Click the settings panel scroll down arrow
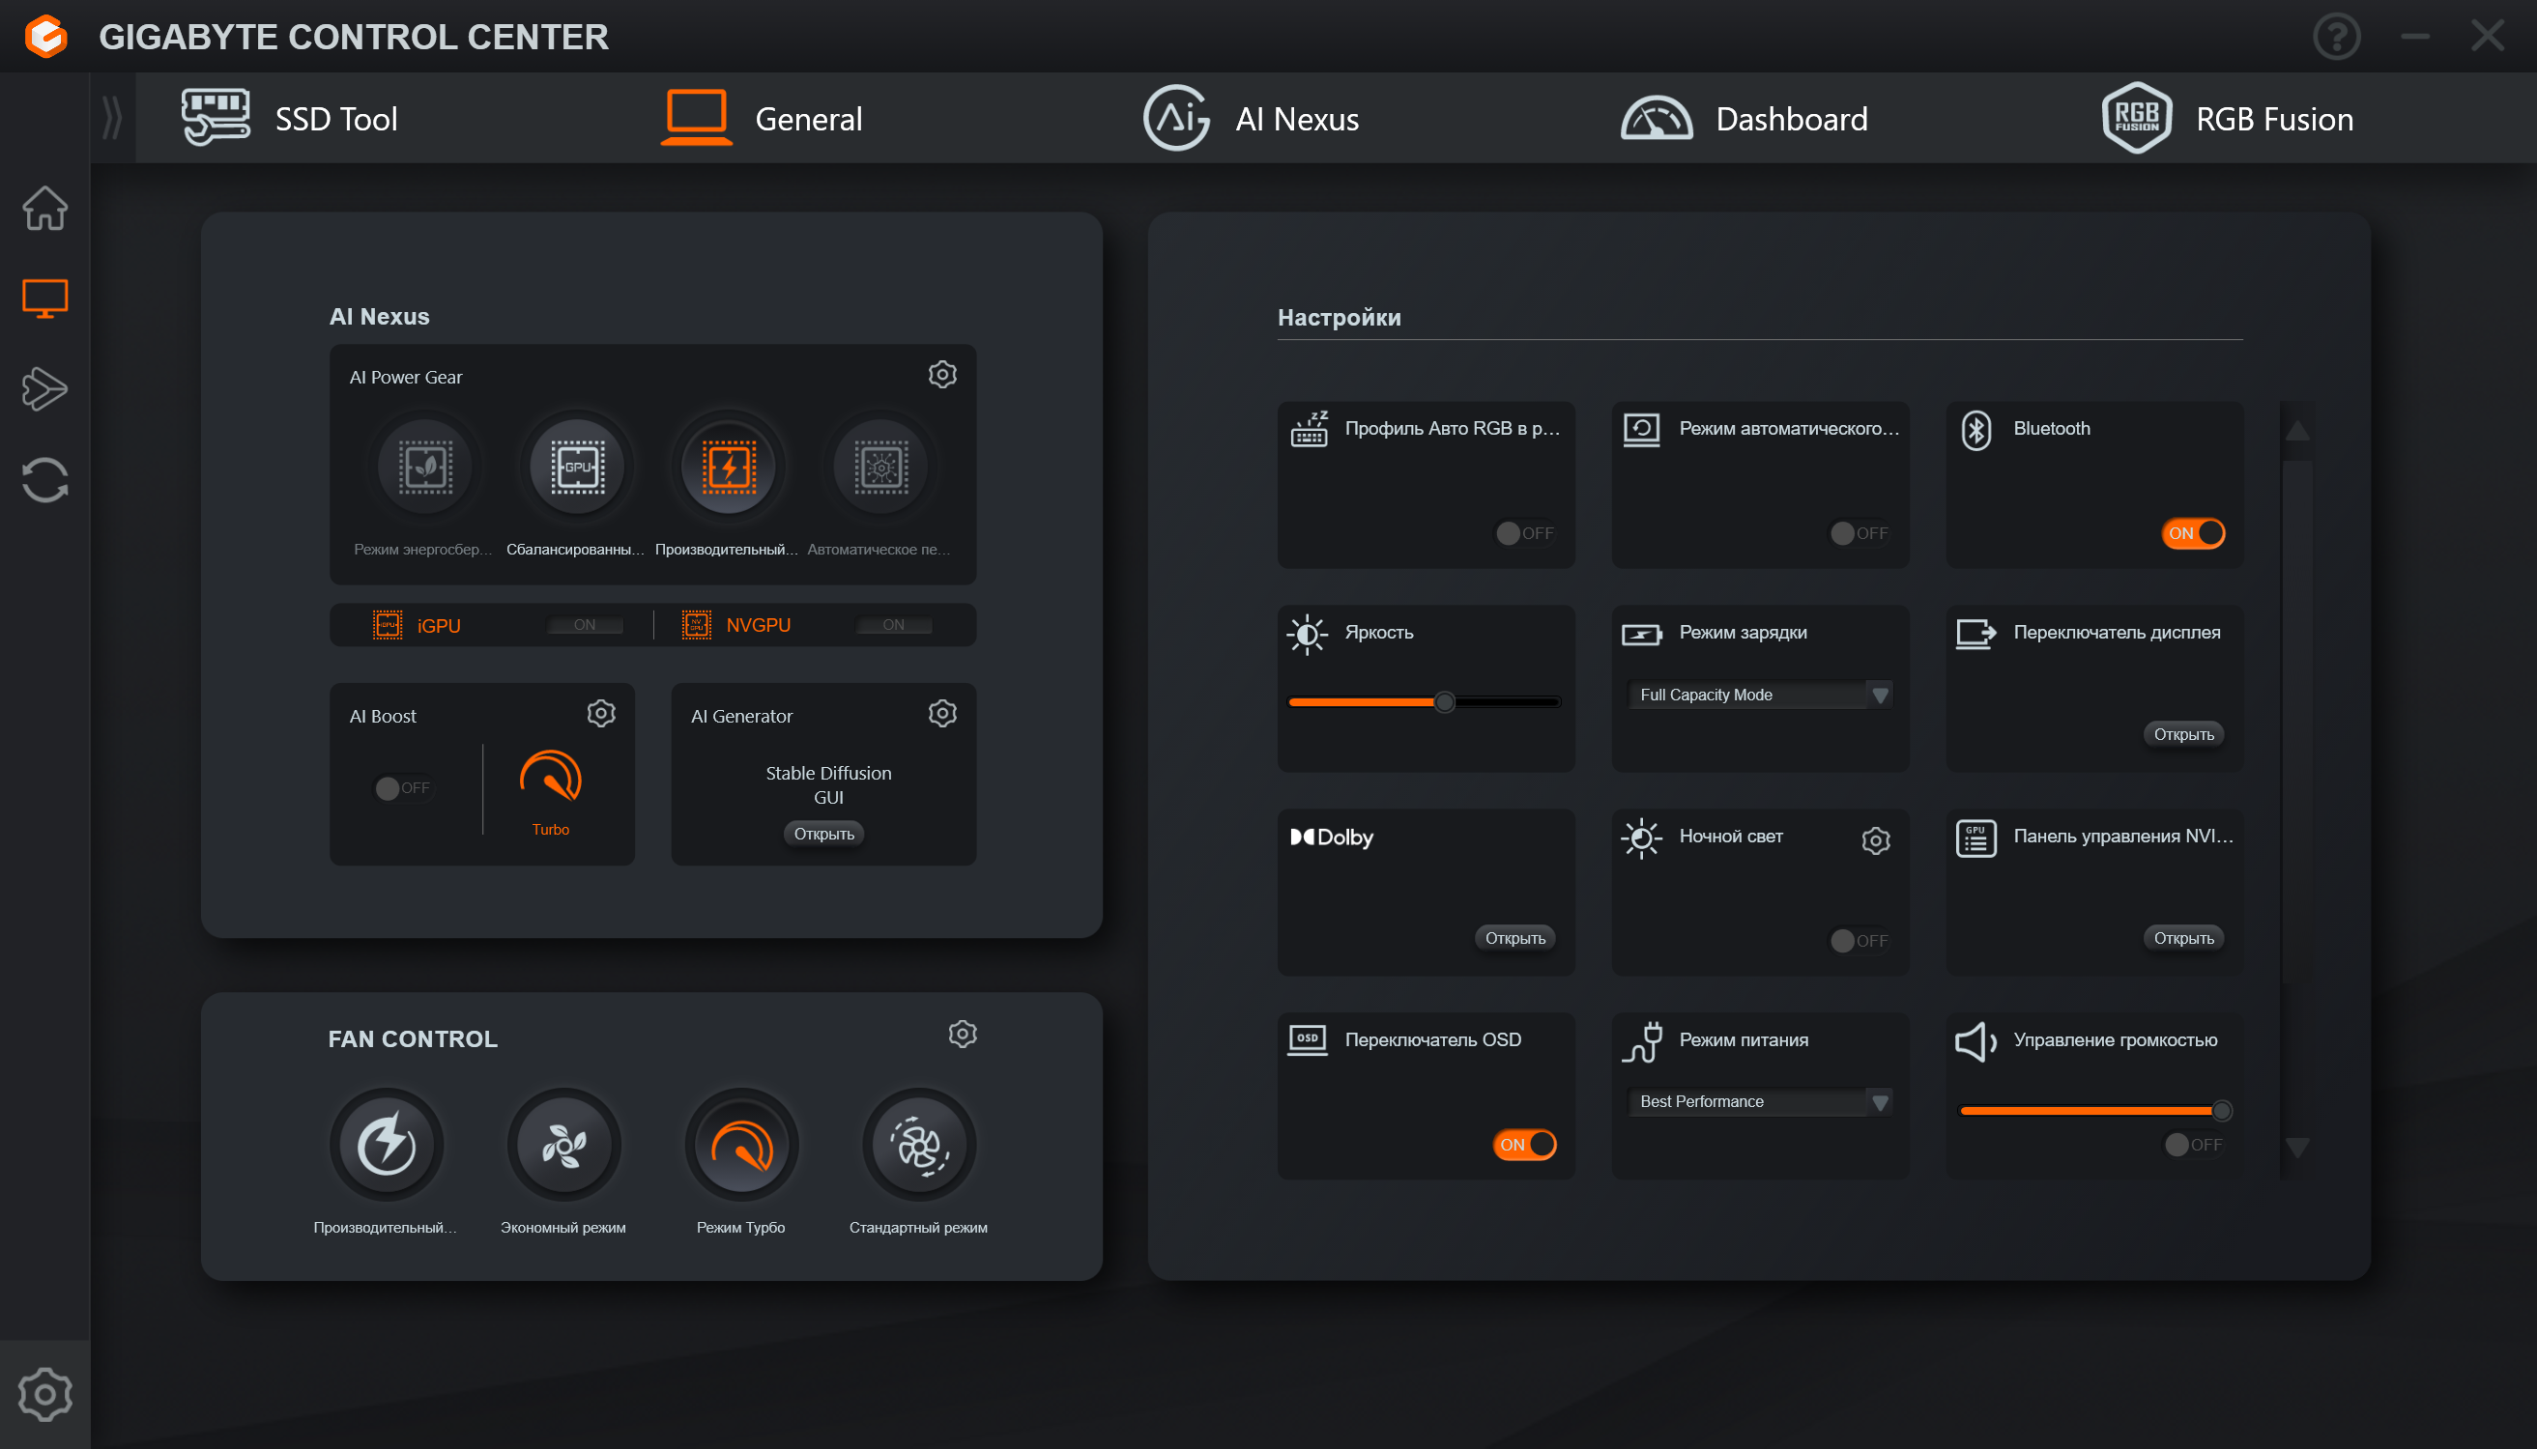The height and width of the screenshot is (1449, 2537). point(2297,1148)
